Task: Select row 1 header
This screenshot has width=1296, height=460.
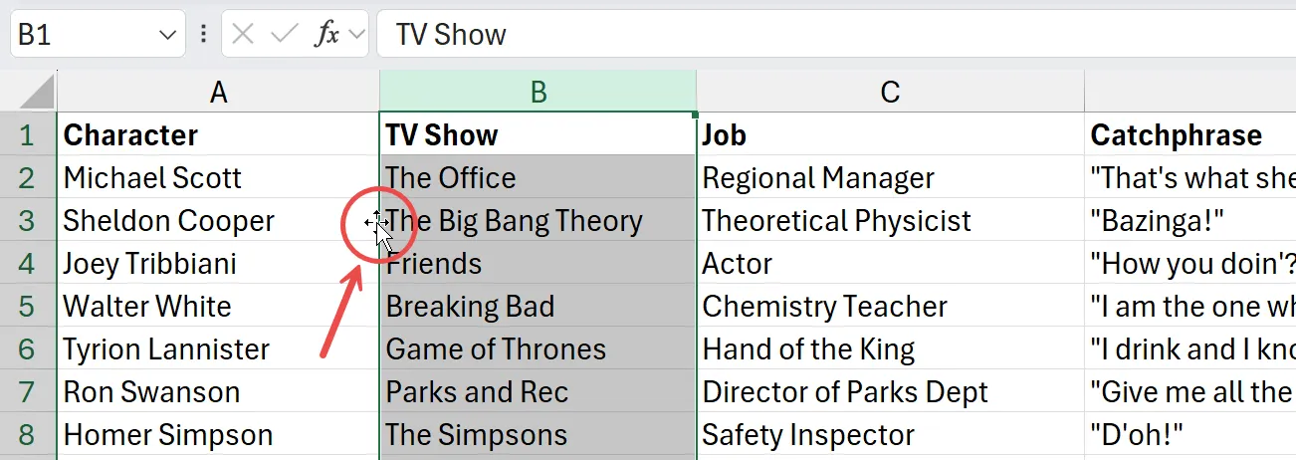Action: 28,135
